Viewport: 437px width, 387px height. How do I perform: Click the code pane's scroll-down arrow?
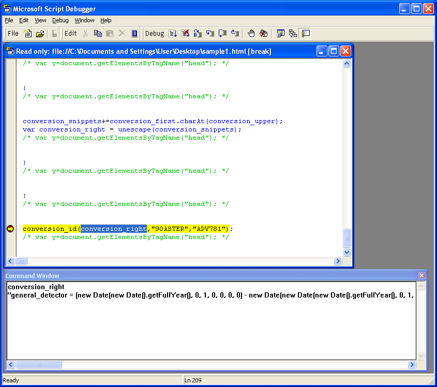click(x=346, y=252)
